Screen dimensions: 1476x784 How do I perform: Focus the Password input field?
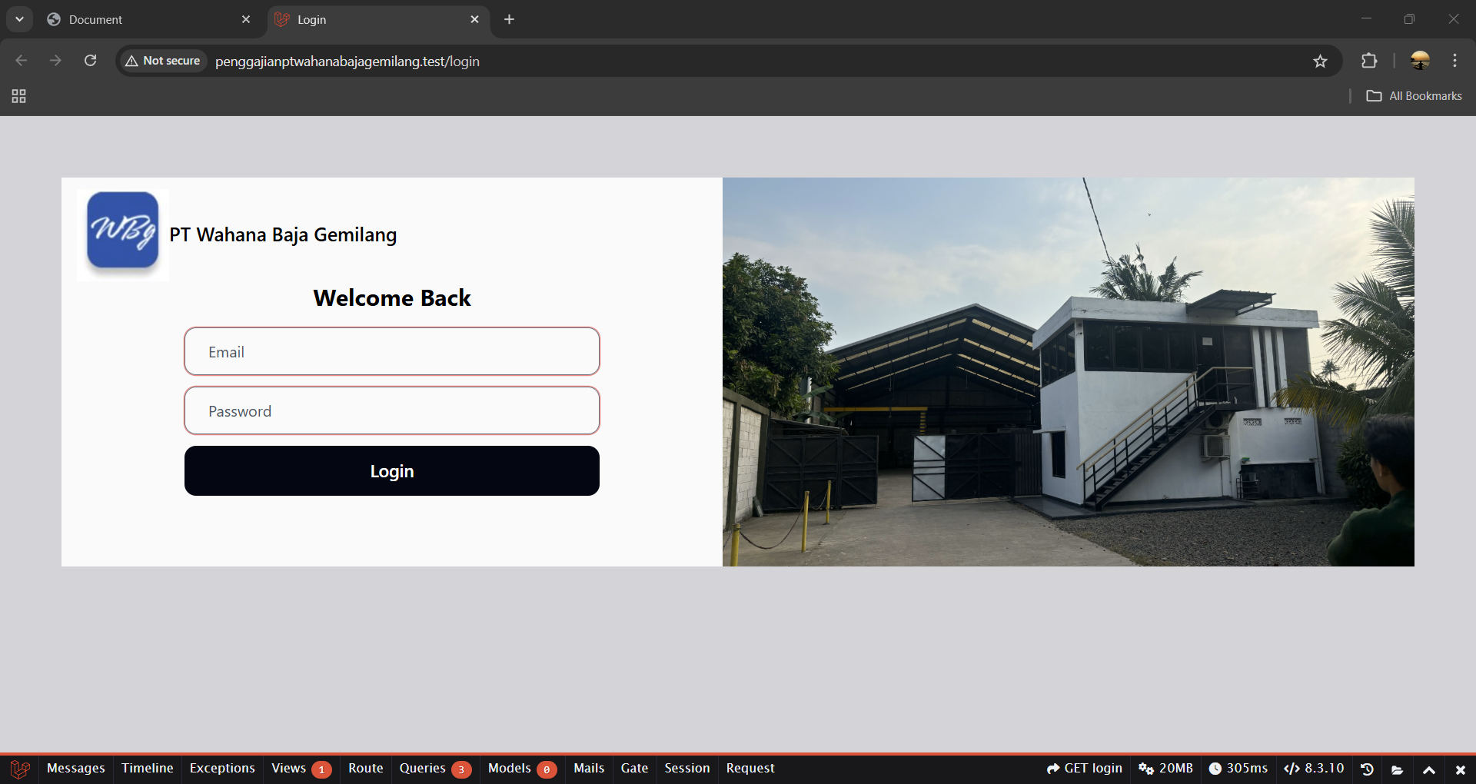[392, 410]
